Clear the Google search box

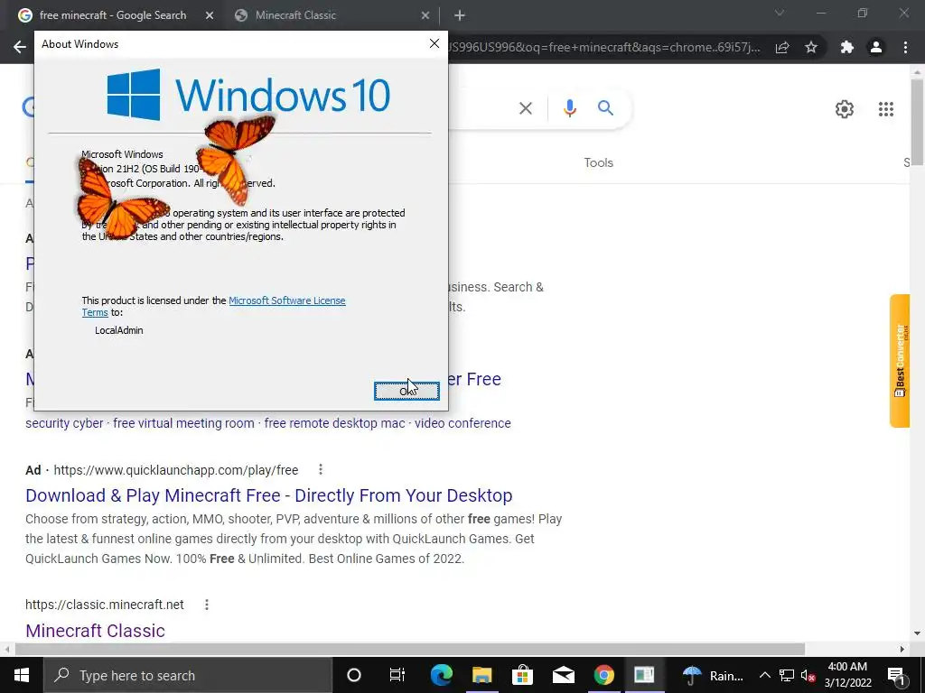[525, 108]
